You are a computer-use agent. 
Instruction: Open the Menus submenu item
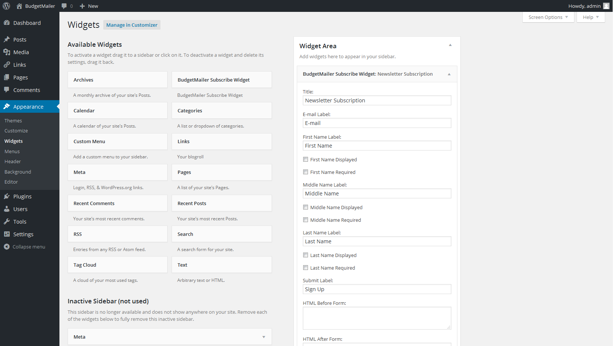[x=12, y=151]
